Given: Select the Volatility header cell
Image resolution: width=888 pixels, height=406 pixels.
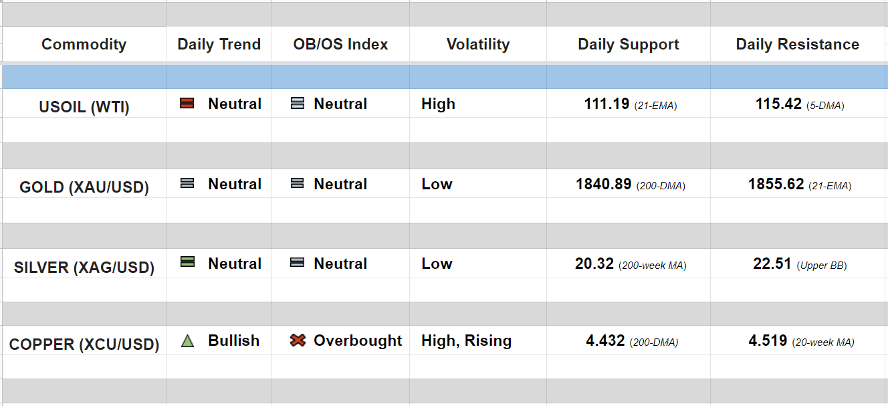Looking at the screenshot, I should 477,44.
